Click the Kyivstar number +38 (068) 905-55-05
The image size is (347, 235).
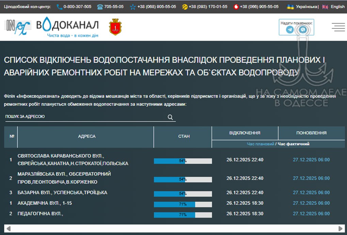(x=157, y=6)
